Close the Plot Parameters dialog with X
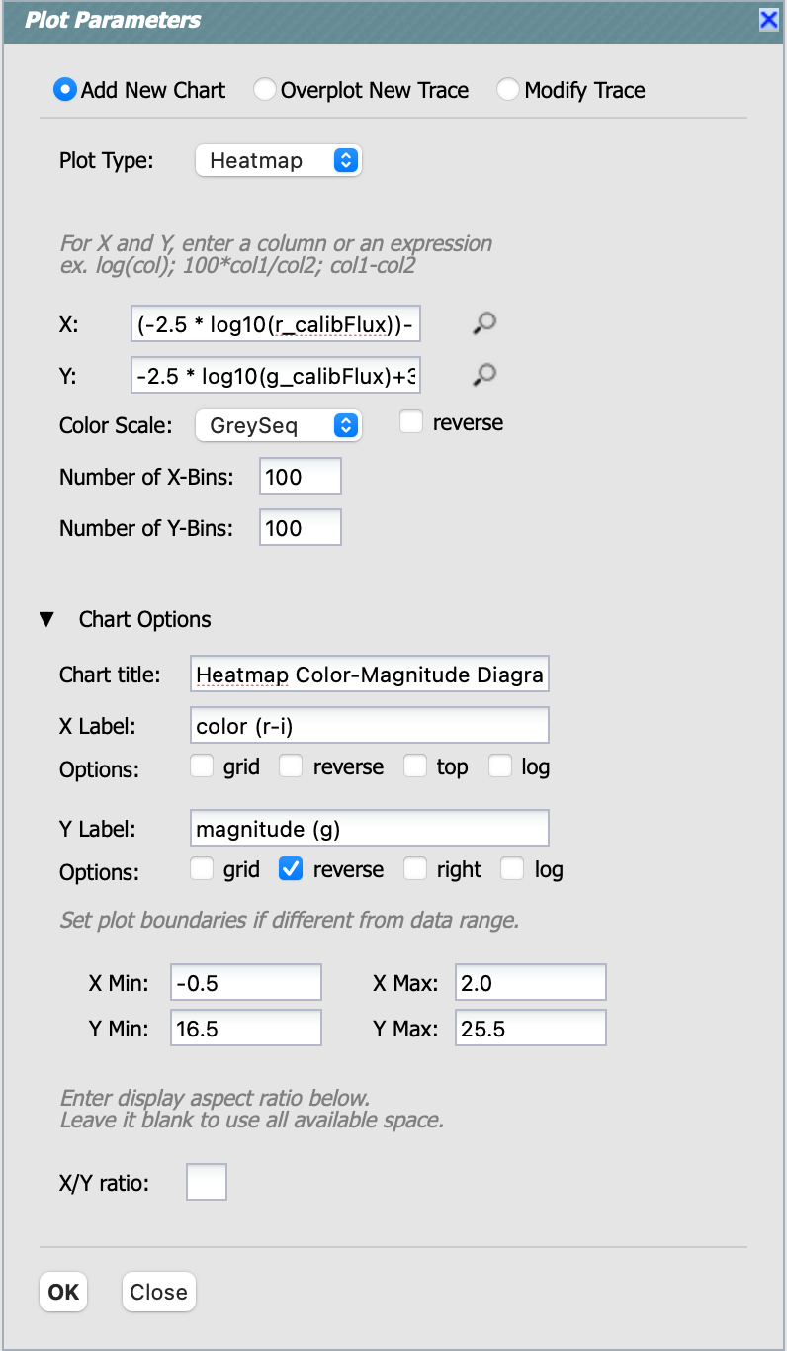Viewport: 787px width, 1351px height. coord(767,20)
